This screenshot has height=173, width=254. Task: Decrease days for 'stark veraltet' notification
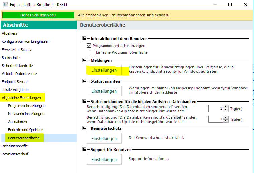coord(226,121)
